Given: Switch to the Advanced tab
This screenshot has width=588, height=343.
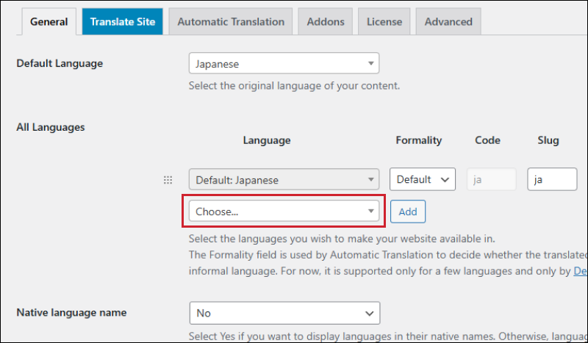Looking at the screenshot, I should (x=448, y=22).
